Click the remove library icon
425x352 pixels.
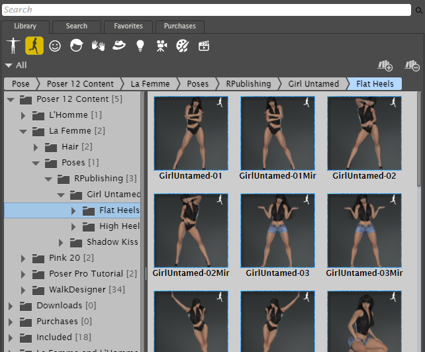pyautogui.click(x=411, y=66)
